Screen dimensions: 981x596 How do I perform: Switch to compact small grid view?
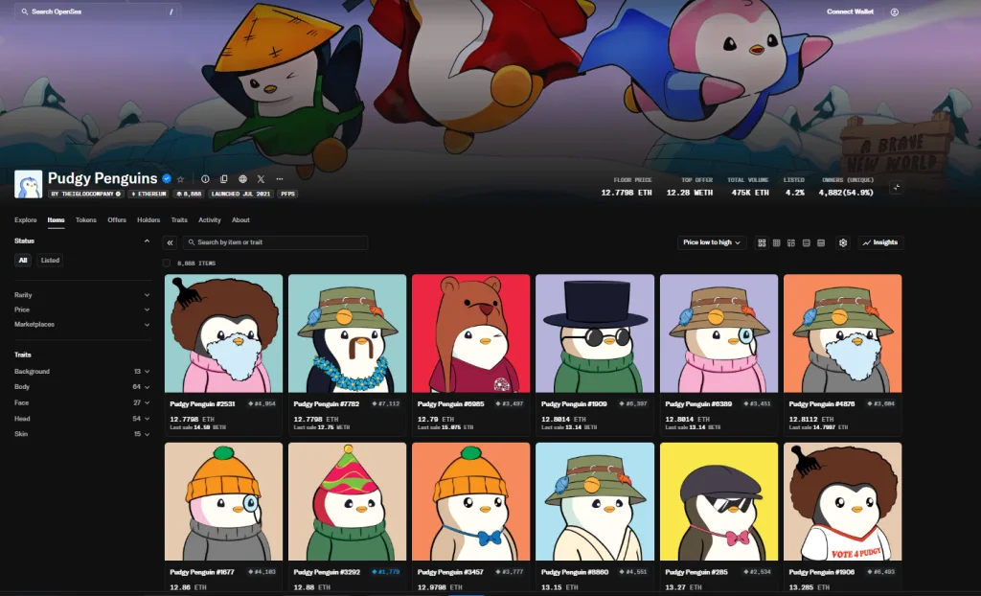(x=776, y=243)
